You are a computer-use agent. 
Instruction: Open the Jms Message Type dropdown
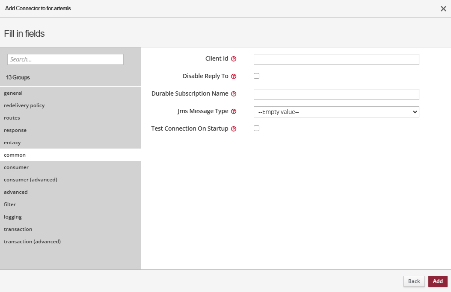pos(336,112)
